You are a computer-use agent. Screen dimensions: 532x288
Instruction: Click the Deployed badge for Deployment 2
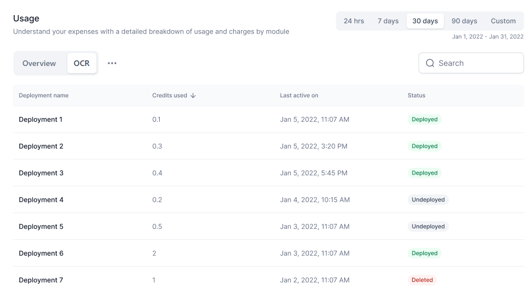coord(424,146)
